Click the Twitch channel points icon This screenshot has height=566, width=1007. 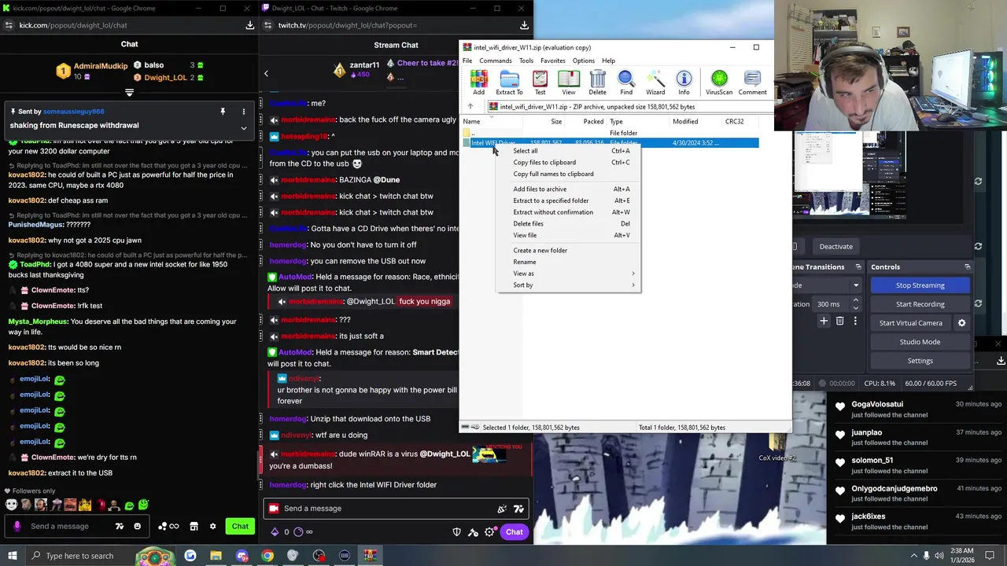click(298, 532)
